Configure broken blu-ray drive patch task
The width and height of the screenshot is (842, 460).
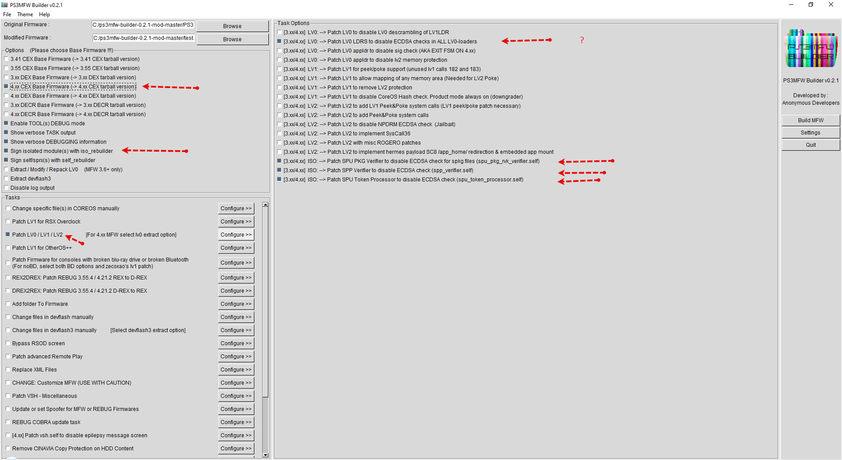(x=236, y=263)
